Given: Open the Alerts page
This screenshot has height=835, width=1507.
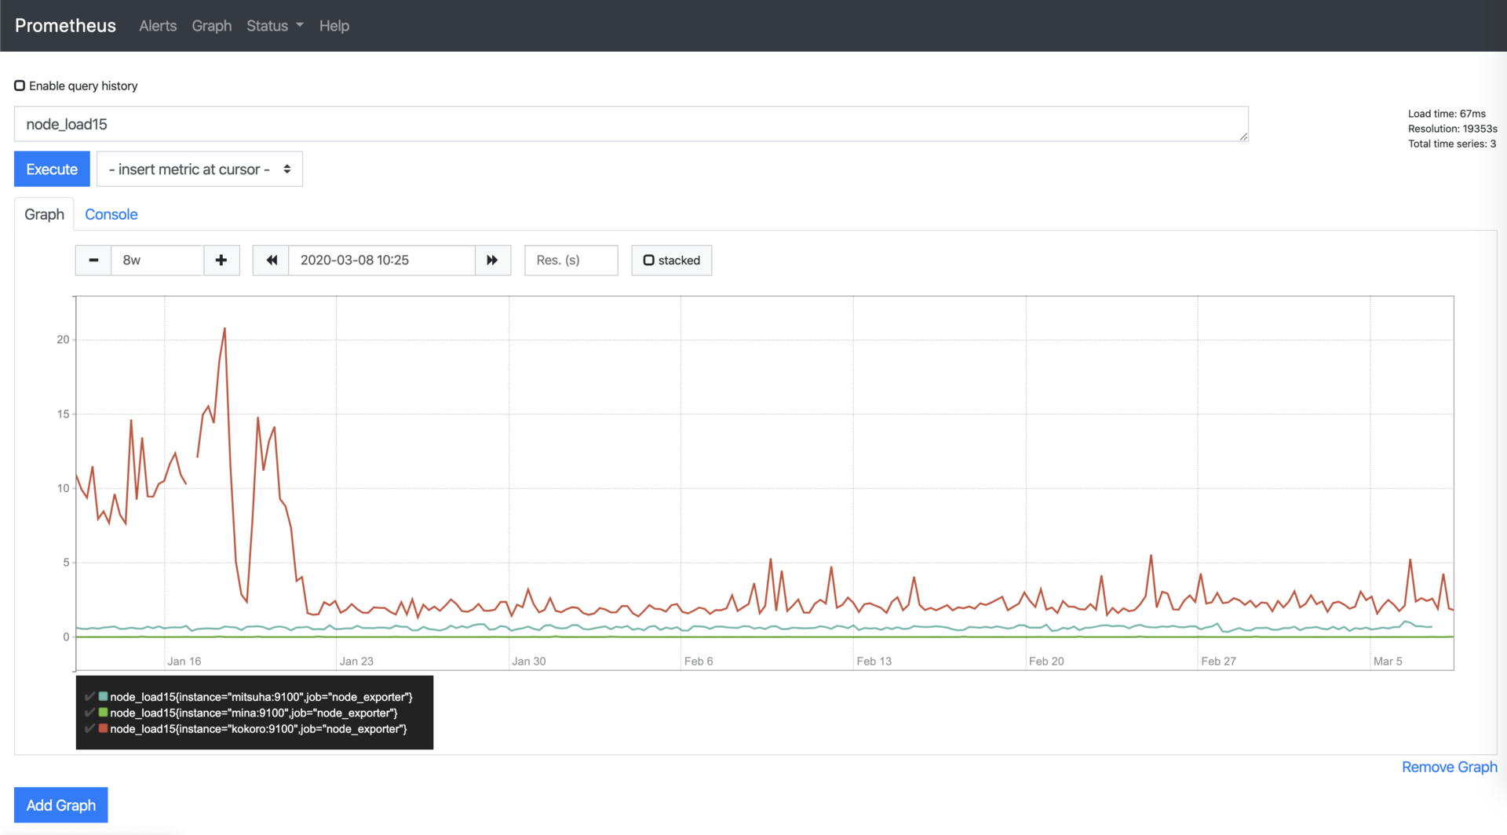Looking at the screenshot, I should pos(157,25).
